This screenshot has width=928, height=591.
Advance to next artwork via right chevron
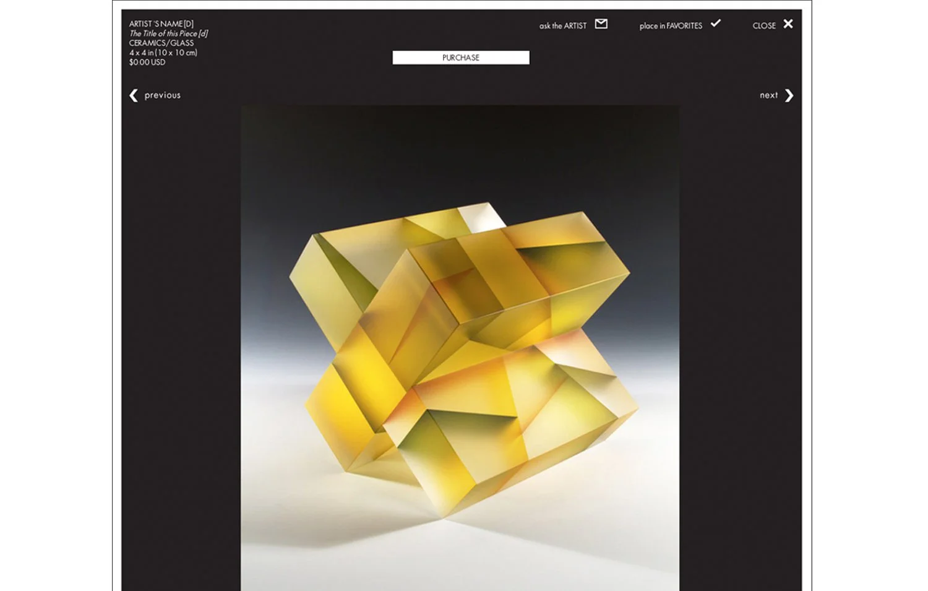tap(789, 95)
